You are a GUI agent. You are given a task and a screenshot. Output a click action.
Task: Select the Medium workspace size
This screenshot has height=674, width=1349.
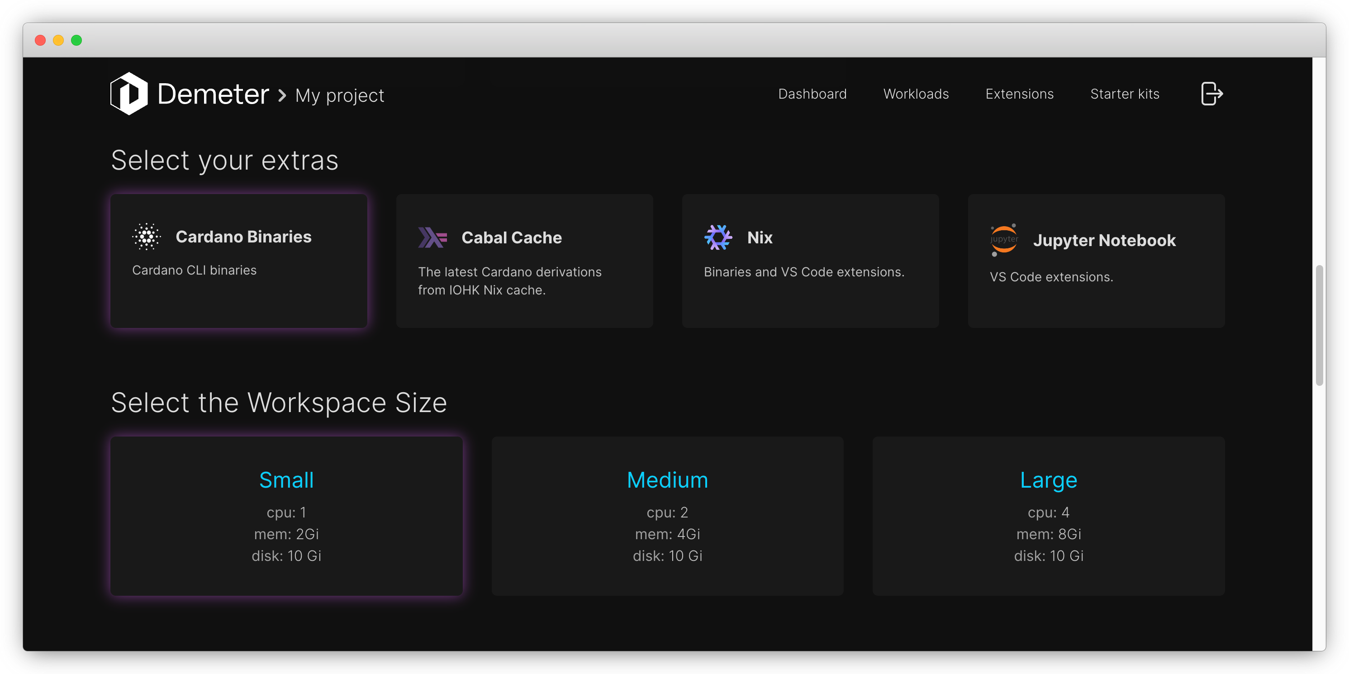point(667,516)
